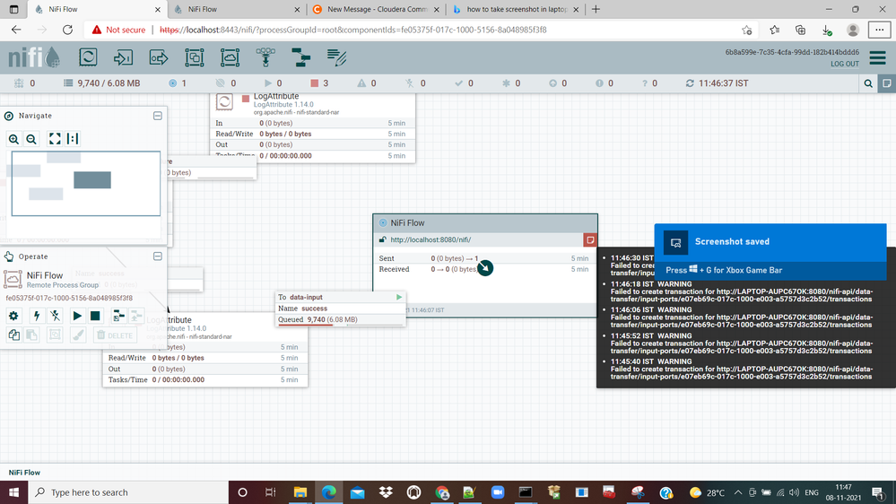Open the Dropbox taskbar icon
The width and height of the screenshot is (896, 504).
coord(386,492)
